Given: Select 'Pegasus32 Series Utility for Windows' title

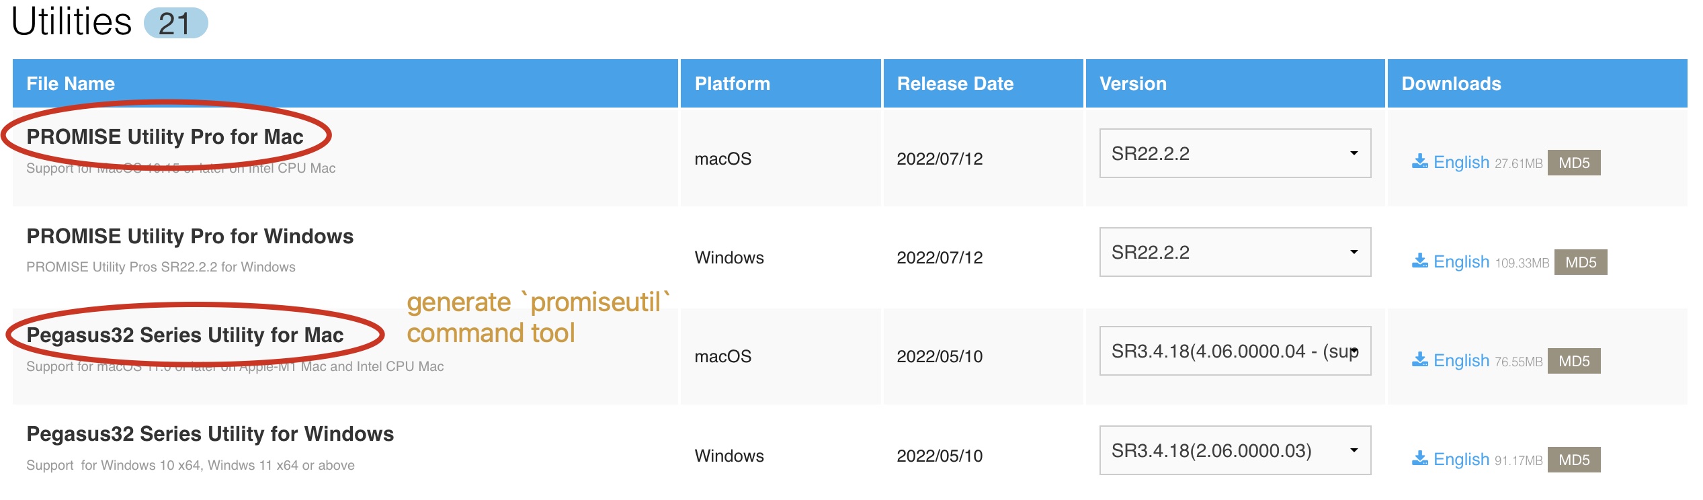Looking at the screenshot, I should click(210, 433).
